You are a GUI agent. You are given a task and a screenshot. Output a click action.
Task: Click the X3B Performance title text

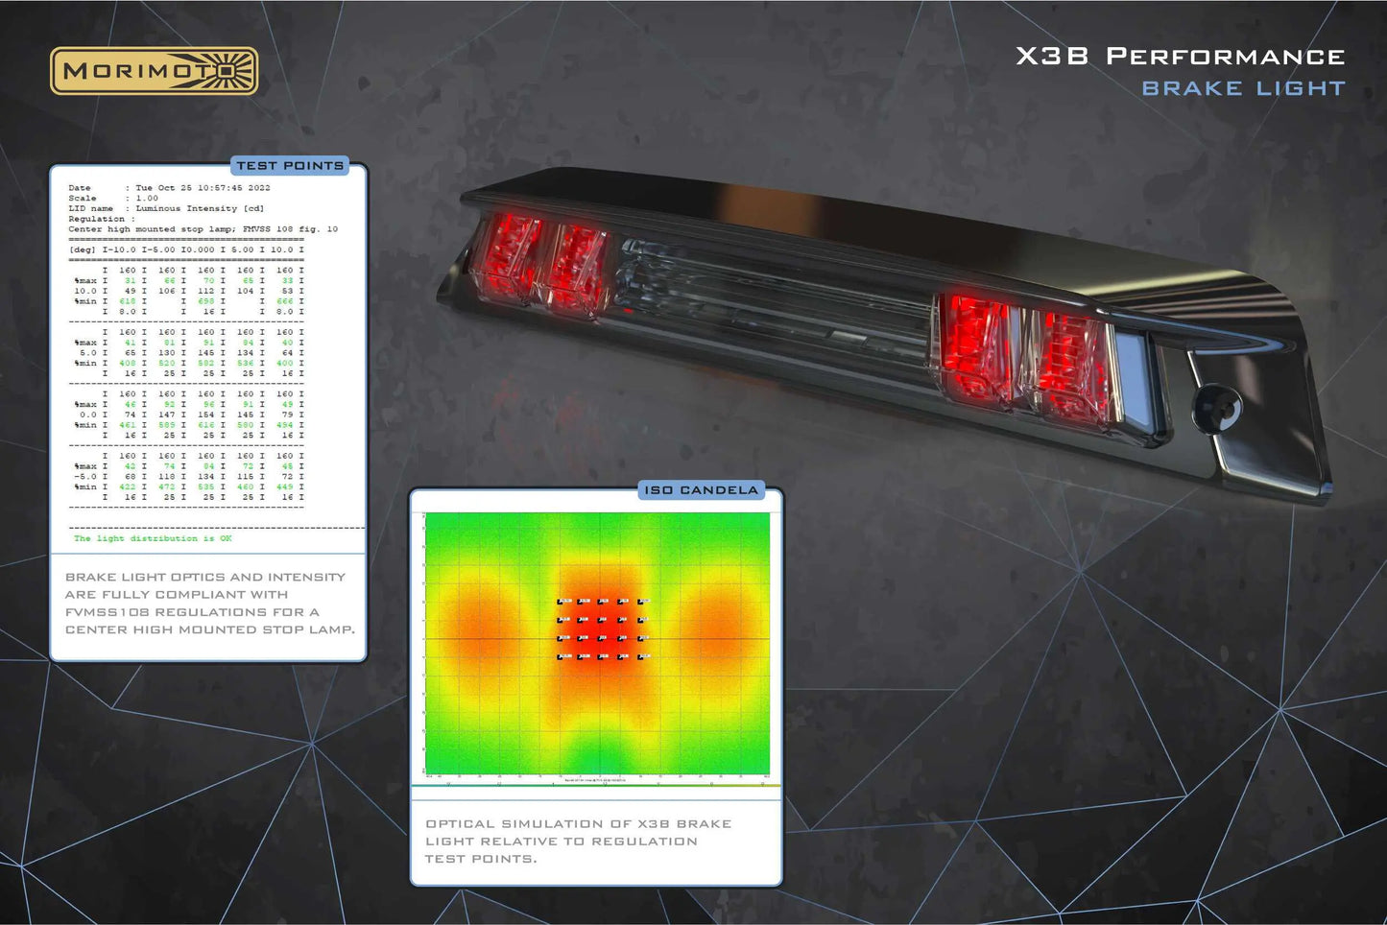point(1180,57)
